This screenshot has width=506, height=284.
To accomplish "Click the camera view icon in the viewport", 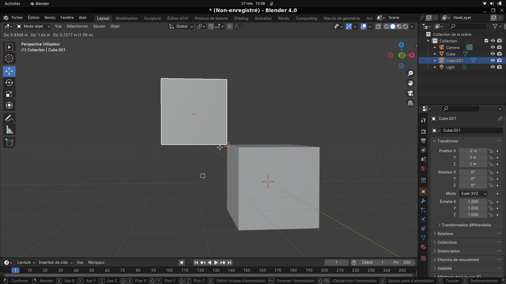I will 410,93.
